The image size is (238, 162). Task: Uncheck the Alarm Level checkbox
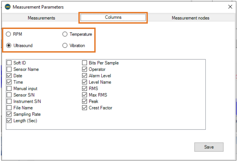coord(85,76)
